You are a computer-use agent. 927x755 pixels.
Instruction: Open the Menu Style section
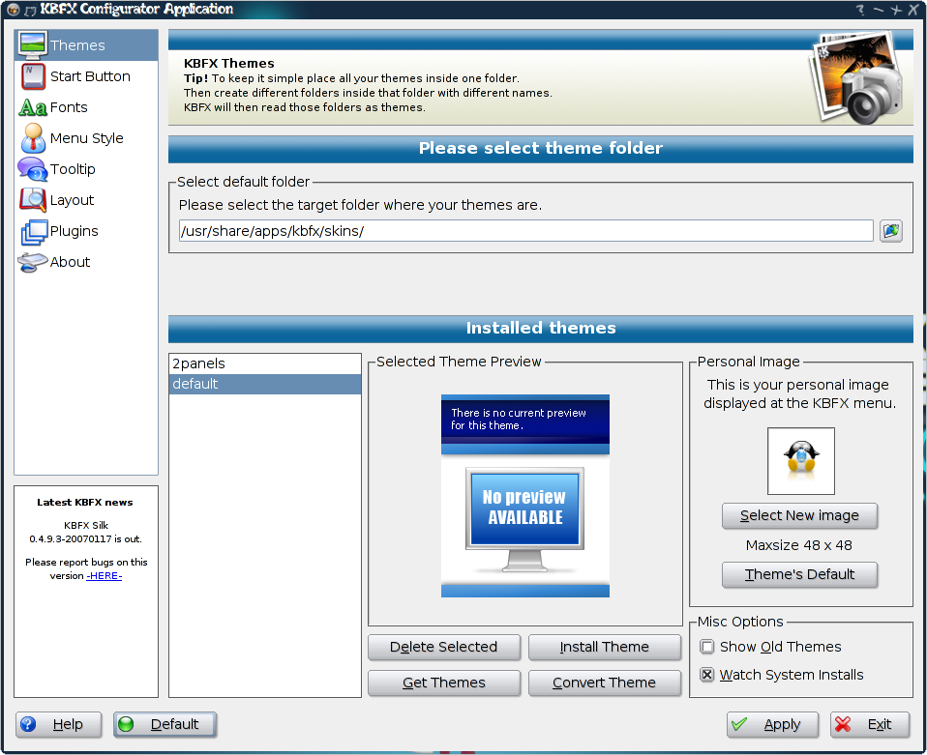click(x=86, y=138)
